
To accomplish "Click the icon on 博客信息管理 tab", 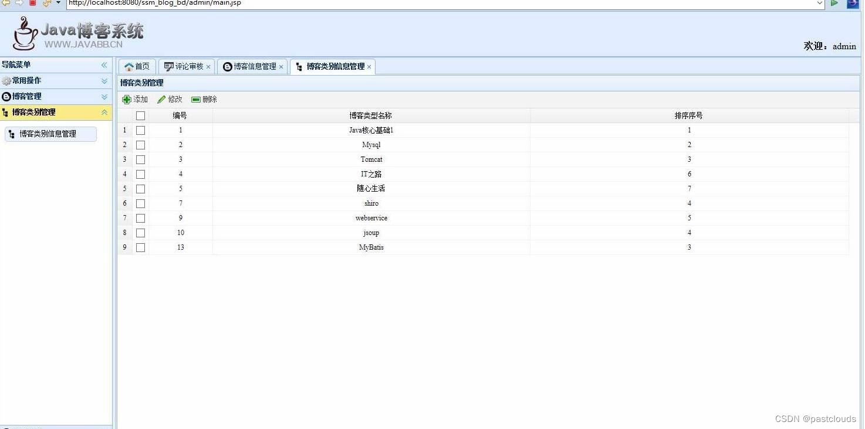I will (228, 67).
